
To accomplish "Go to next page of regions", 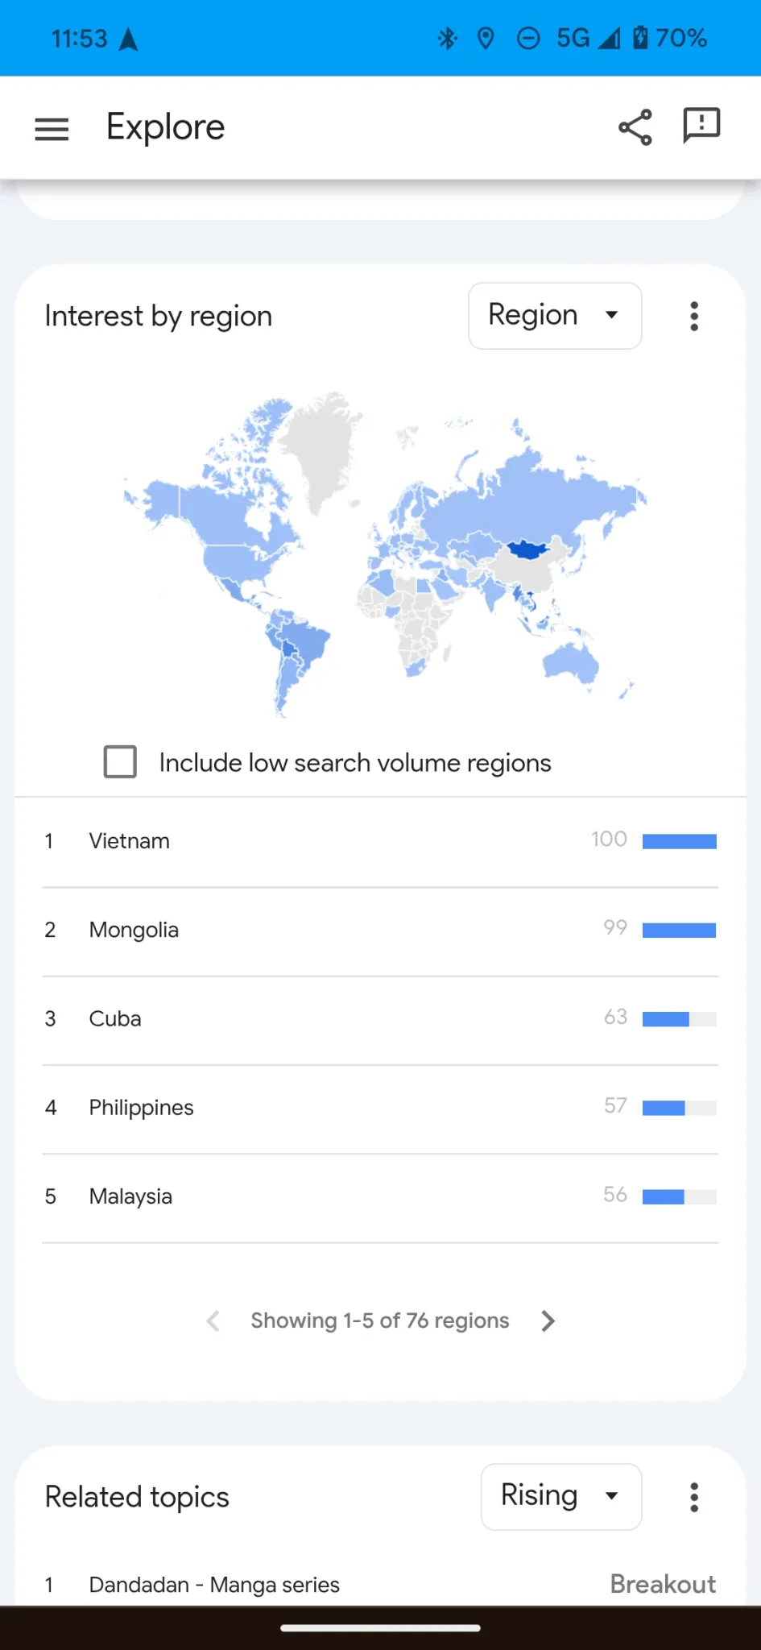I will coord(548,1320).
